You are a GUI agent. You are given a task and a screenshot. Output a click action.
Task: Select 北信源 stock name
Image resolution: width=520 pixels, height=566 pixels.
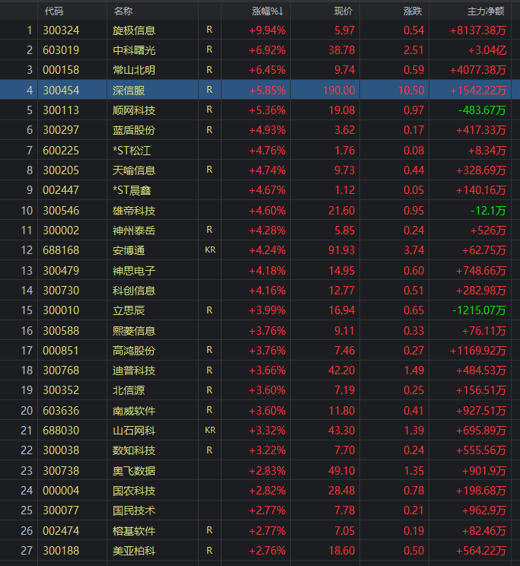point(129,390)
